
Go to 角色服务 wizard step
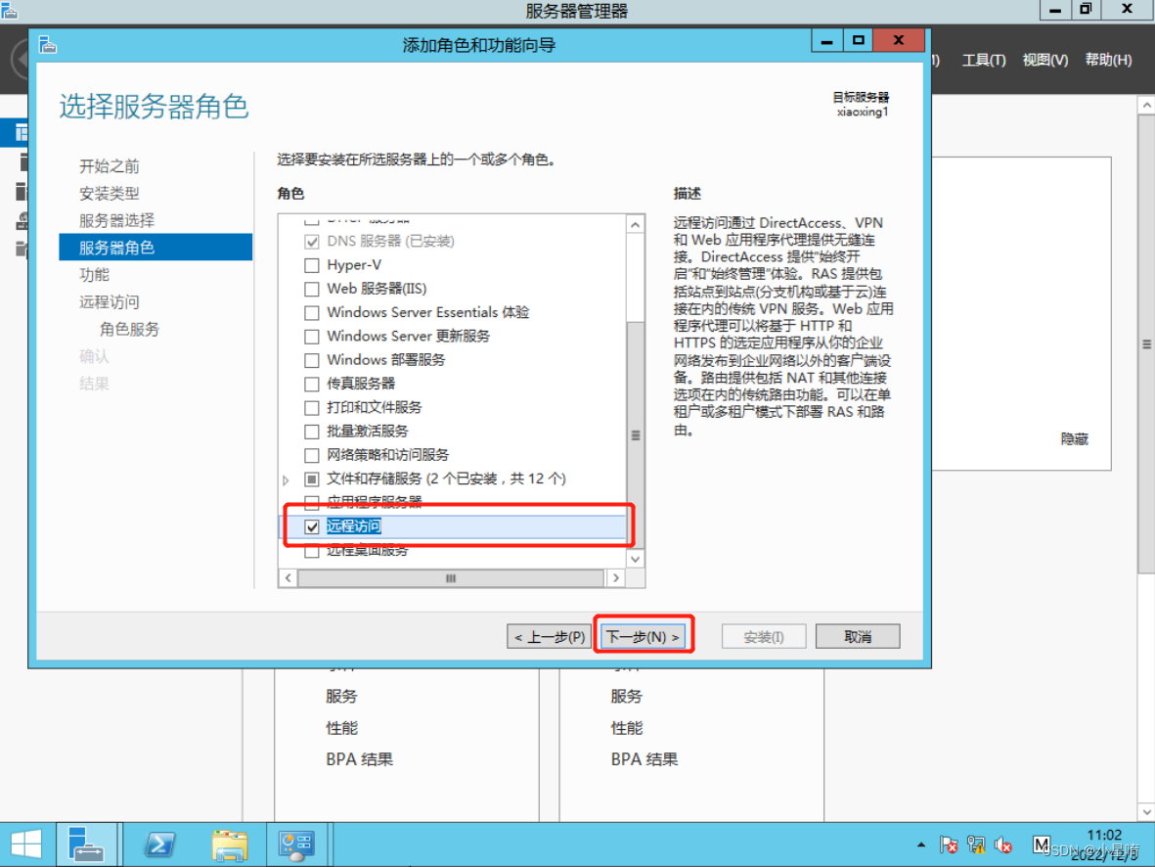(x=130, y=330)
